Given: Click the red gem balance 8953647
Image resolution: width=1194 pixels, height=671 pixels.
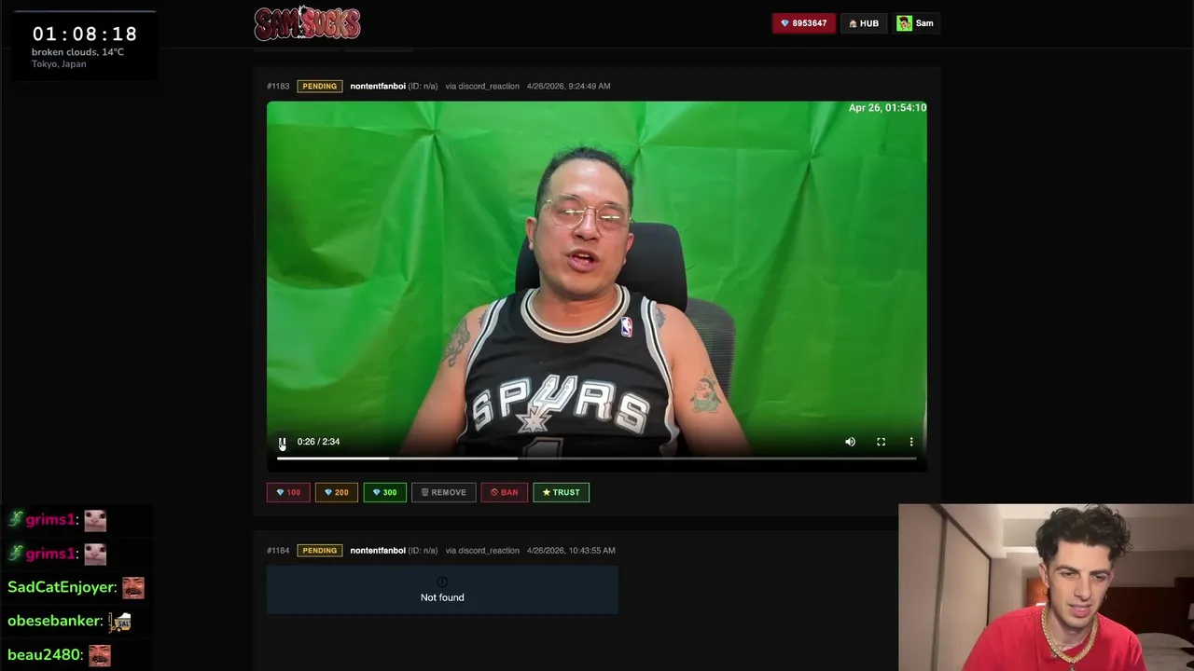Looking at the screenshot, I should pos(803,23).
